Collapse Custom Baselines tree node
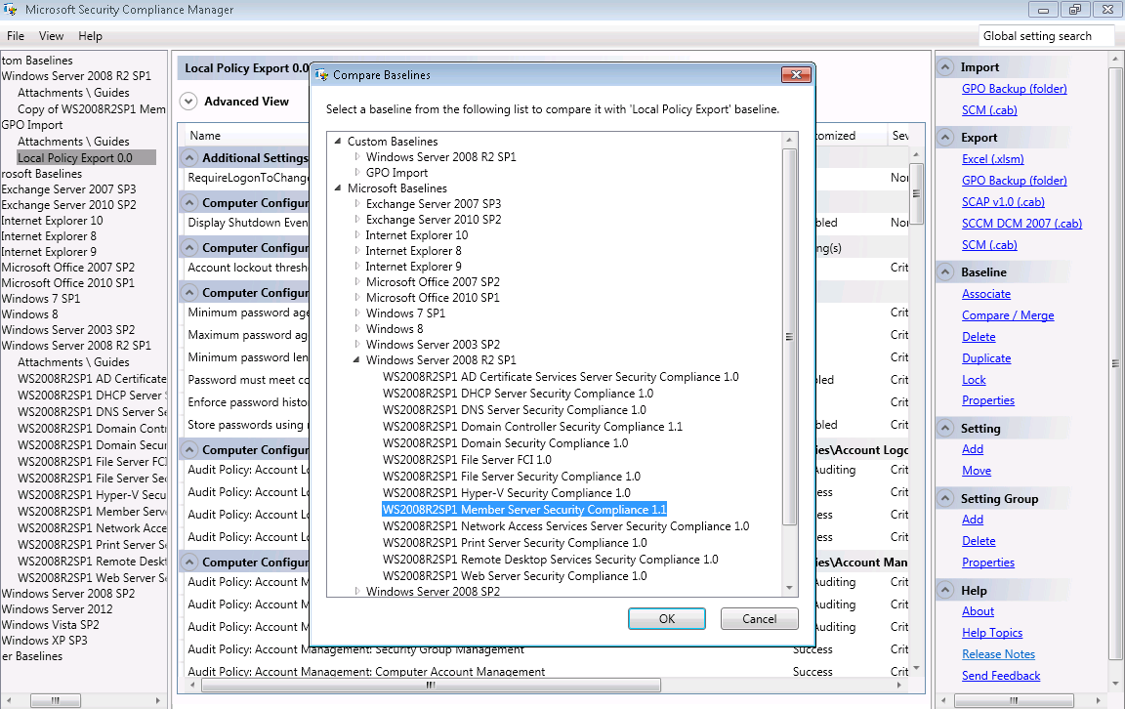 tap(337, 142)
